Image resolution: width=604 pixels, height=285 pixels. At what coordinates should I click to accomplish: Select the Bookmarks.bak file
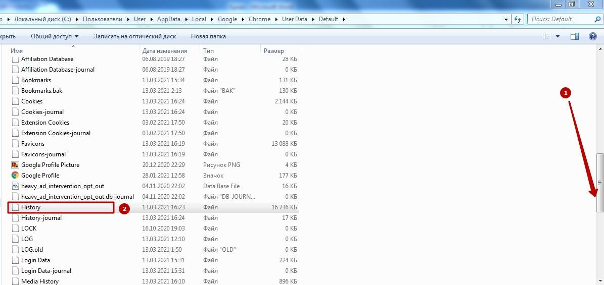pos(42,91)
